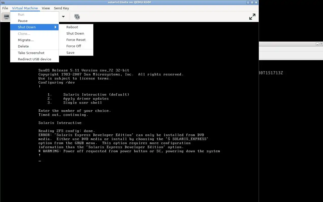This screenshot has height=202, width=323.
Task: Choose Shut Down in the submenu
Action: click(x=76, y=33)
